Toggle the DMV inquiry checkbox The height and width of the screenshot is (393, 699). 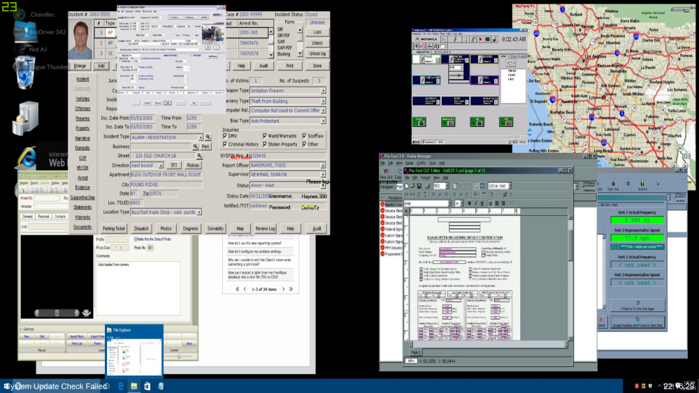pos(225,135)
